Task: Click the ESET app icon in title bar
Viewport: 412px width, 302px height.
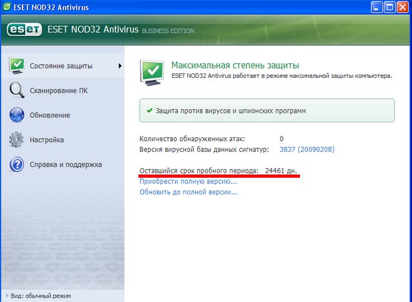Action: tap(8, 7)
